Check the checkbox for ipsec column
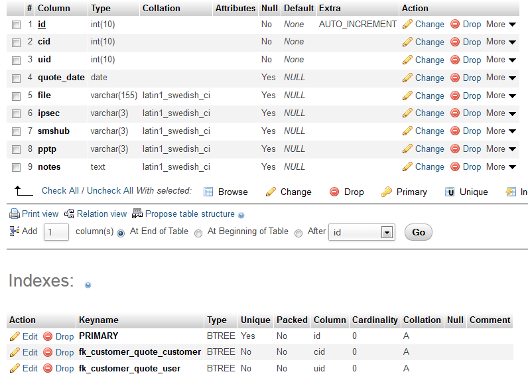This screenshot has width=528, height=386. 16,114
